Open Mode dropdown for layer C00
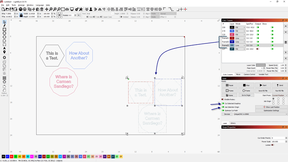 point(240,28)
